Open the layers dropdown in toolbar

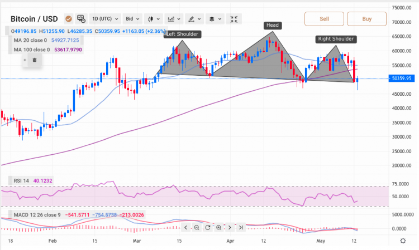pyautogui.click(x=215, y=19)
